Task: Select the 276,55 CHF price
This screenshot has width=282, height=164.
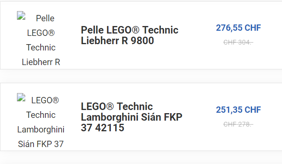Action: coord(238,28)
